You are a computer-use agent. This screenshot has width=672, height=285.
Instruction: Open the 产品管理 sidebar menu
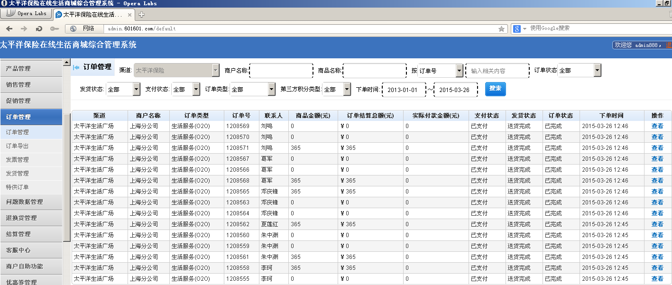(x=31, y=68)
